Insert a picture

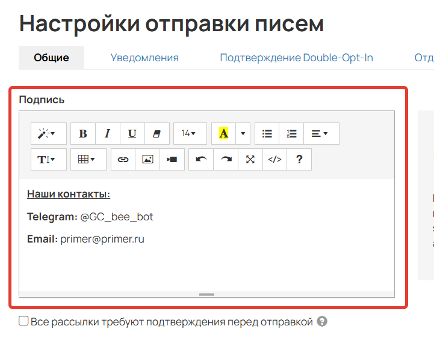pyautogui.click(x=147, y=159)
